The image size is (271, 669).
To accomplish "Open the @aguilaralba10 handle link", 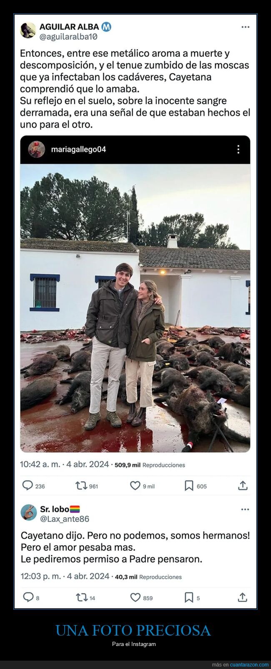I will coord(68,37).
